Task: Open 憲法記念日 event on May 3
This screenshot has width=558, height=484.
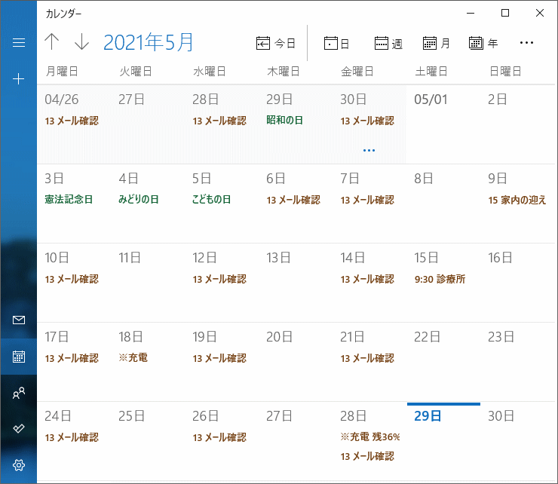Action: click(69, 199)
